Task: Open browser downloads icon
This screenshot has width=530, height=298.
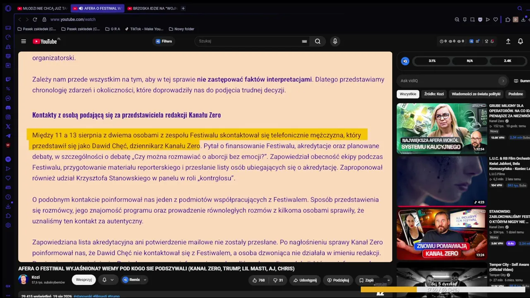Action: coord(523,19)
